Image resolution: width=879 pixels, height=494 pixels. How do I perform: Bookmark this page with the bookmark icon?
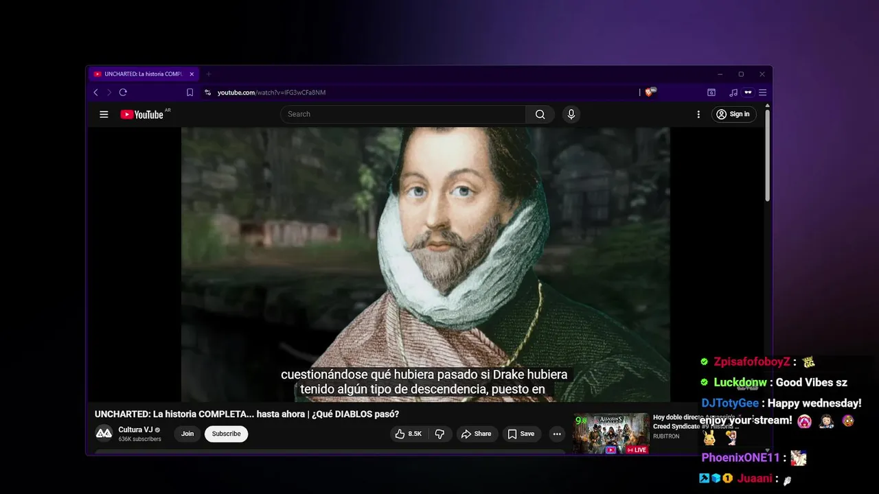[190, 93]
